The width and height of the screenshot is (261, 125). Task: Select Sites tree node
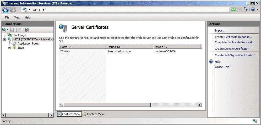(x=21, y=48)
